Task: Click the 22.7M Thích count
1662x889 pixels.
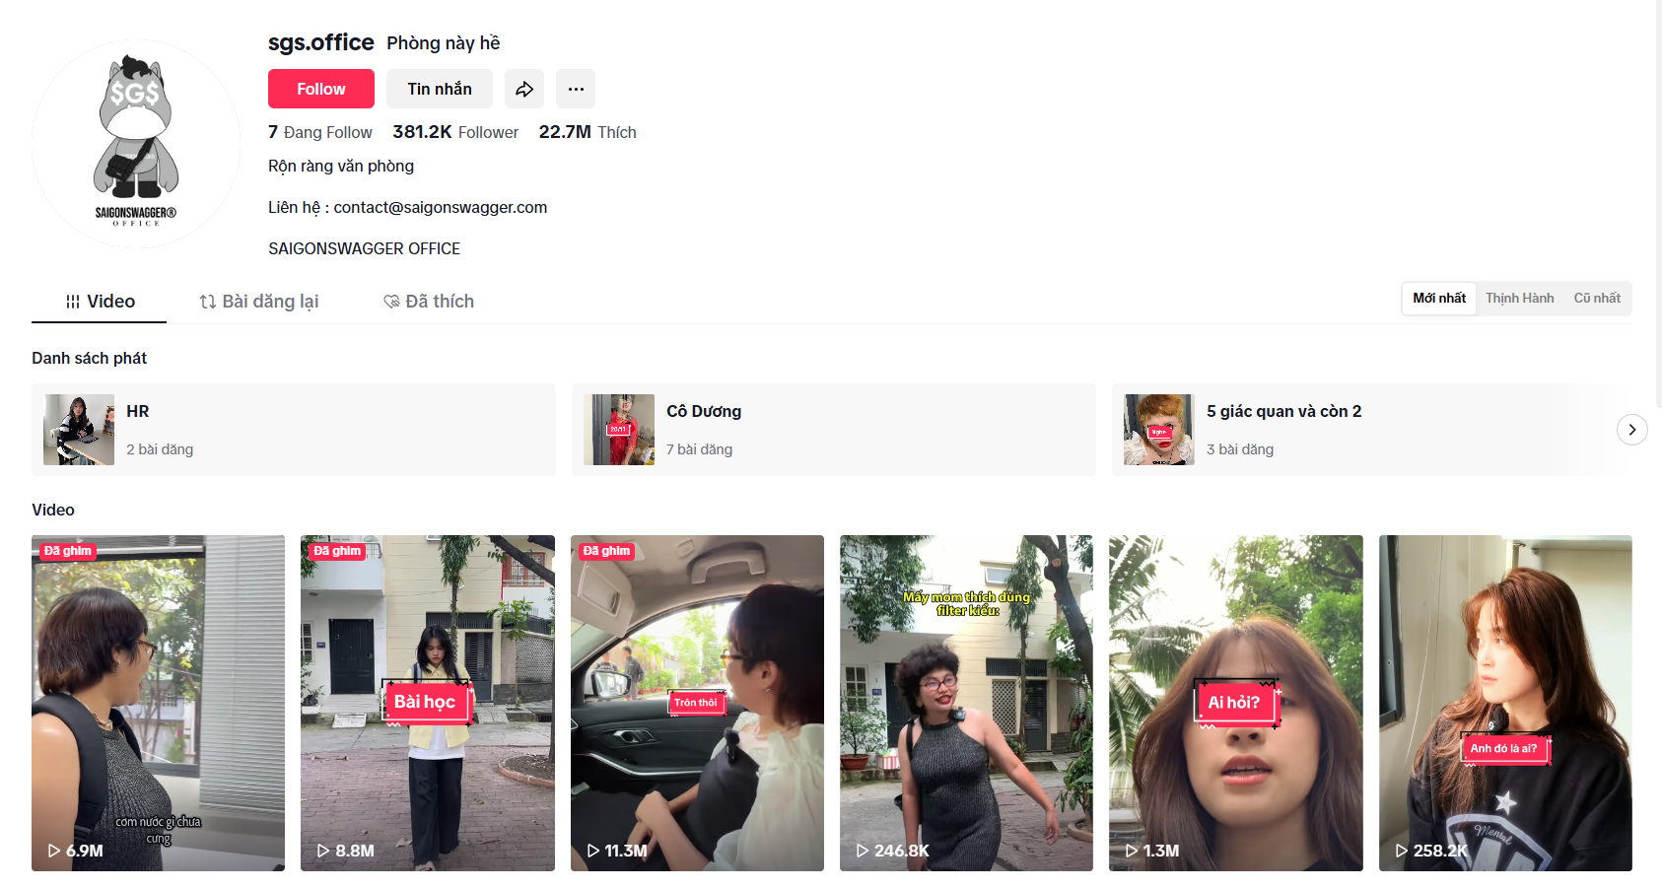Action: (588, 132)
